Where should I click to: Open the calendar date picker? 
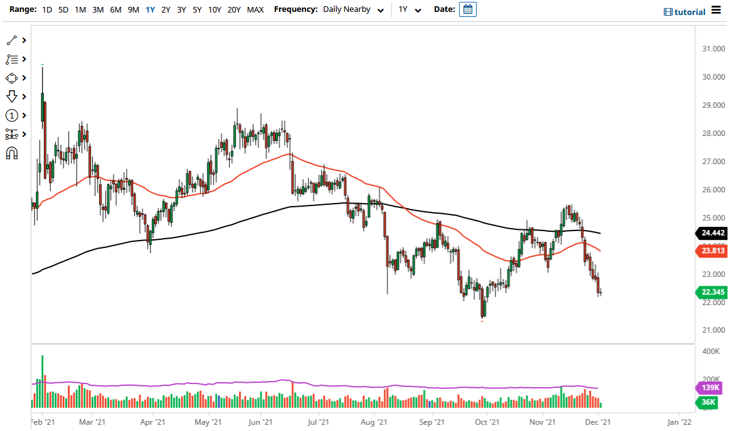(467, 9)
